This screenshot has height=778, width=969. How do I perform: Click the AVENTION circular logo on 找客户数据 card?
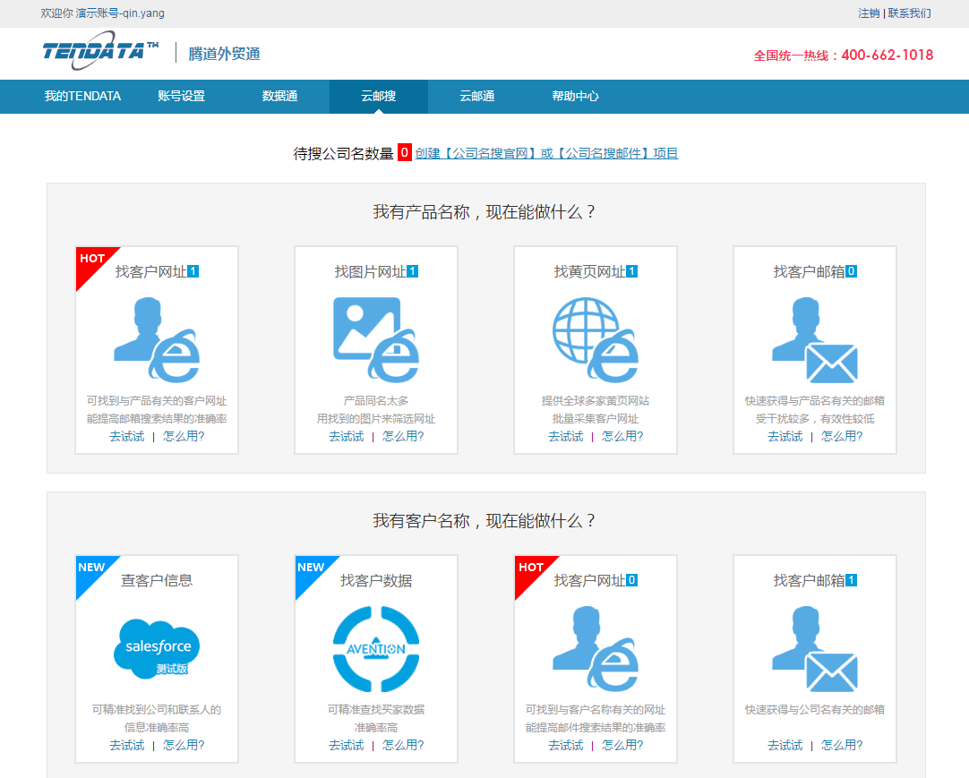coord(375,647)
